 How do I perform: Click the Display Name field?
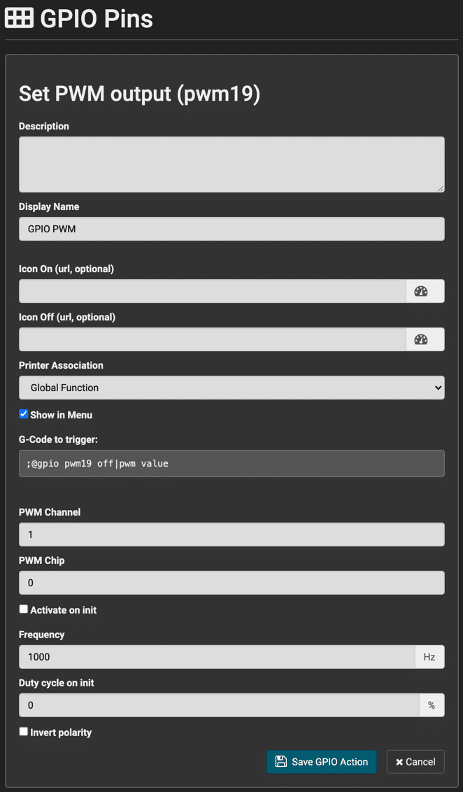[231, 229]
